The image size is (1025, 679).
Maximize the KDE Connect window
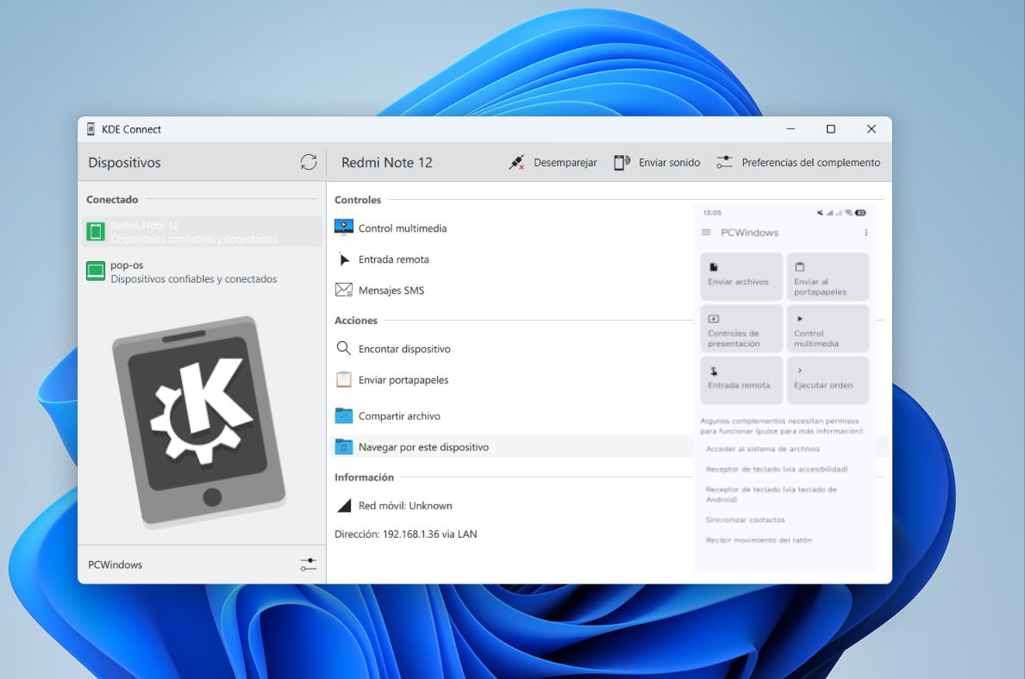click(x=831, y=128)
